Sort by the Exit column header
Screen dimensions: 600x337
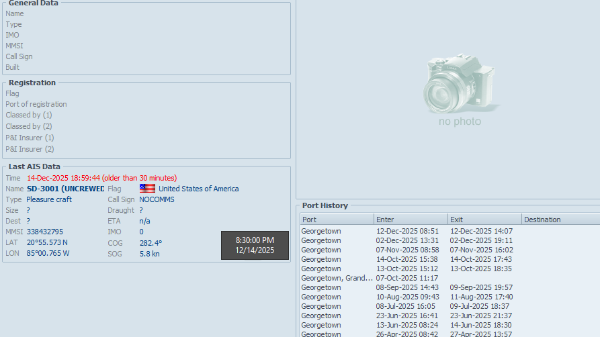(484, 220)
